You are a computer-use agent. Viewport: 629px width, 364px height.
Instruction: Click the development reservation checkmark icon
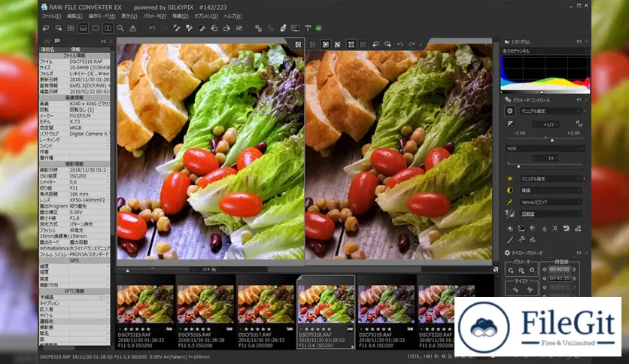pyautogui.click(x=239, y=28)
